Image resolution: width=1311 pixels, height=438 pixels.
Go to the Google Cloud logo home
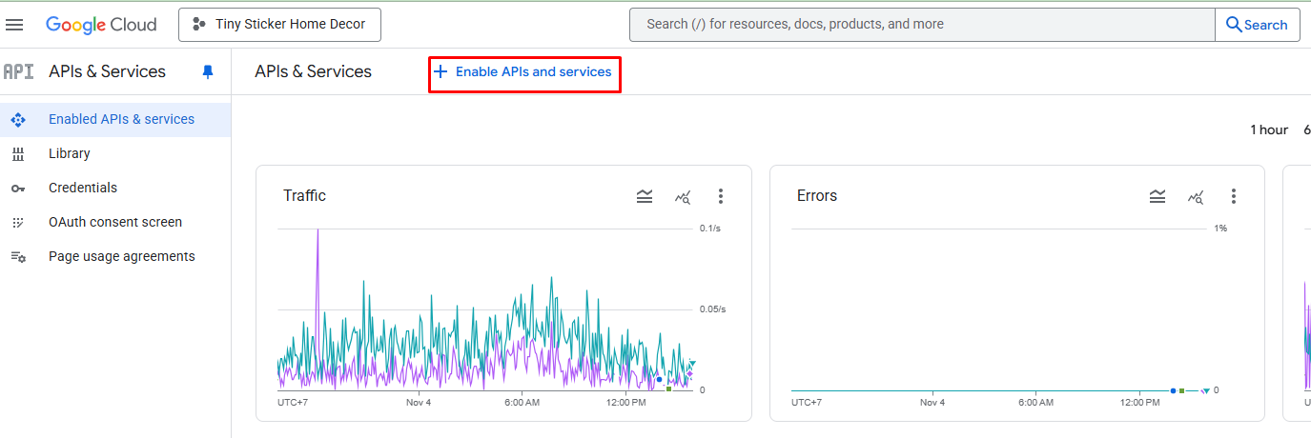click(x=101, y=25)
